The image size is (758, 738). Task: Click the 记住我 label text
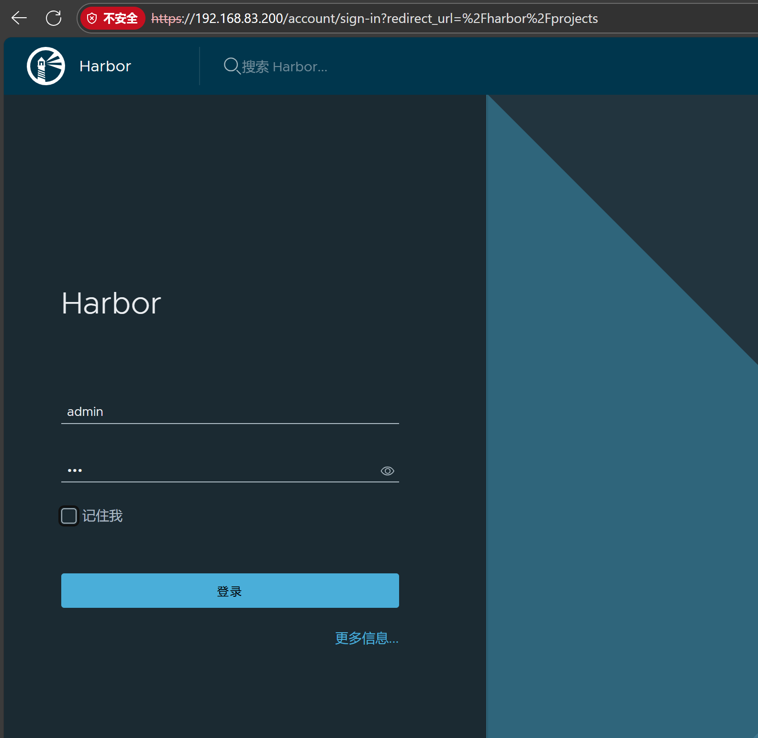click(x=102, y=516)
